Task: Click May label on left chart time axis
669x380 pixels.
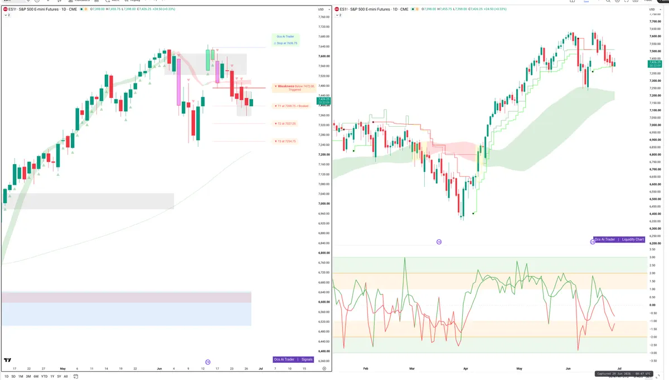Action: pyautogui.click(x=62, y=368)
